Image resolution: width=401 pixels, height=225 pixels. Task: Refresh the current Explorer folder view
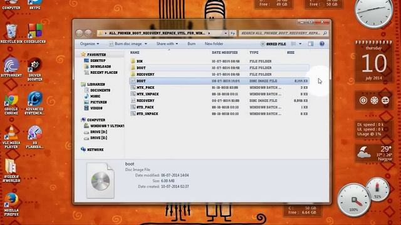[x=232, y=33]
